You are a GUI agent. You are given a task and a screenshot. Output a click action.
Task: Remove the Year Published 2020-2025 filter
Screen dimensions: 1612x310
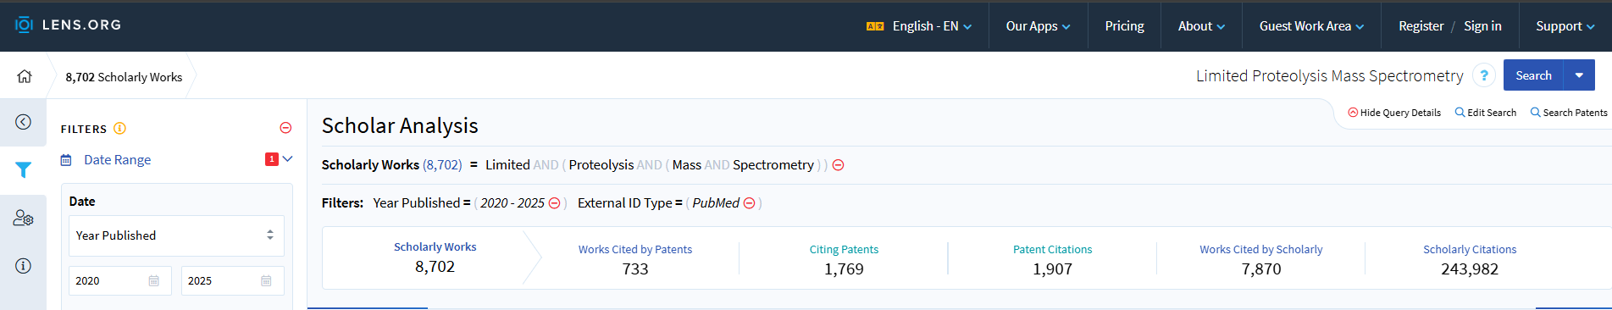coord(555,203)
